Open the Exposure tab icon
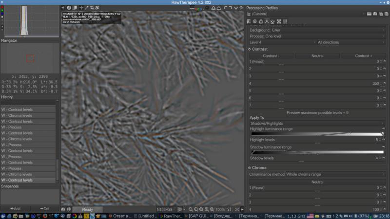390x219 pixels. (249, 21)
